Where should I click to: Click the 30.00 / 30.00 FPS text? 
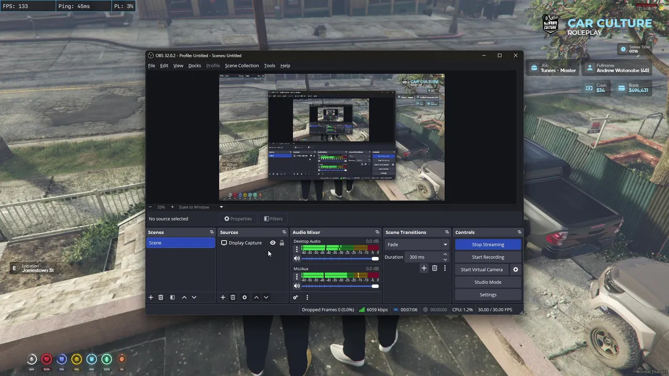click(494, 310)
